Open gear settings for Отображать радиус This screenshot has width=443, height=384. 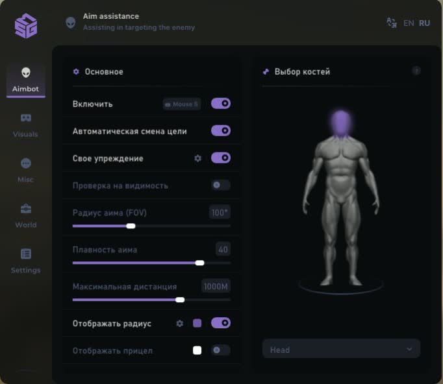tap(180, 323)
